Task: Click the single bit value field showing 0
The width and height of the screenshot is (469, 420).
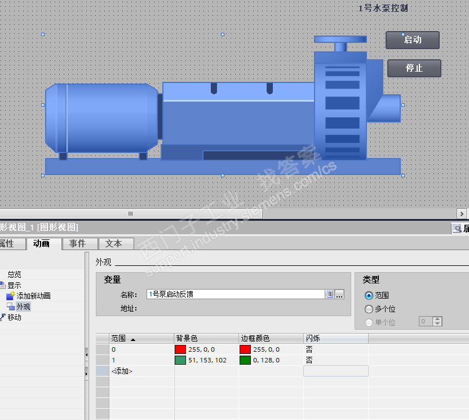Action: pos(426,321)
